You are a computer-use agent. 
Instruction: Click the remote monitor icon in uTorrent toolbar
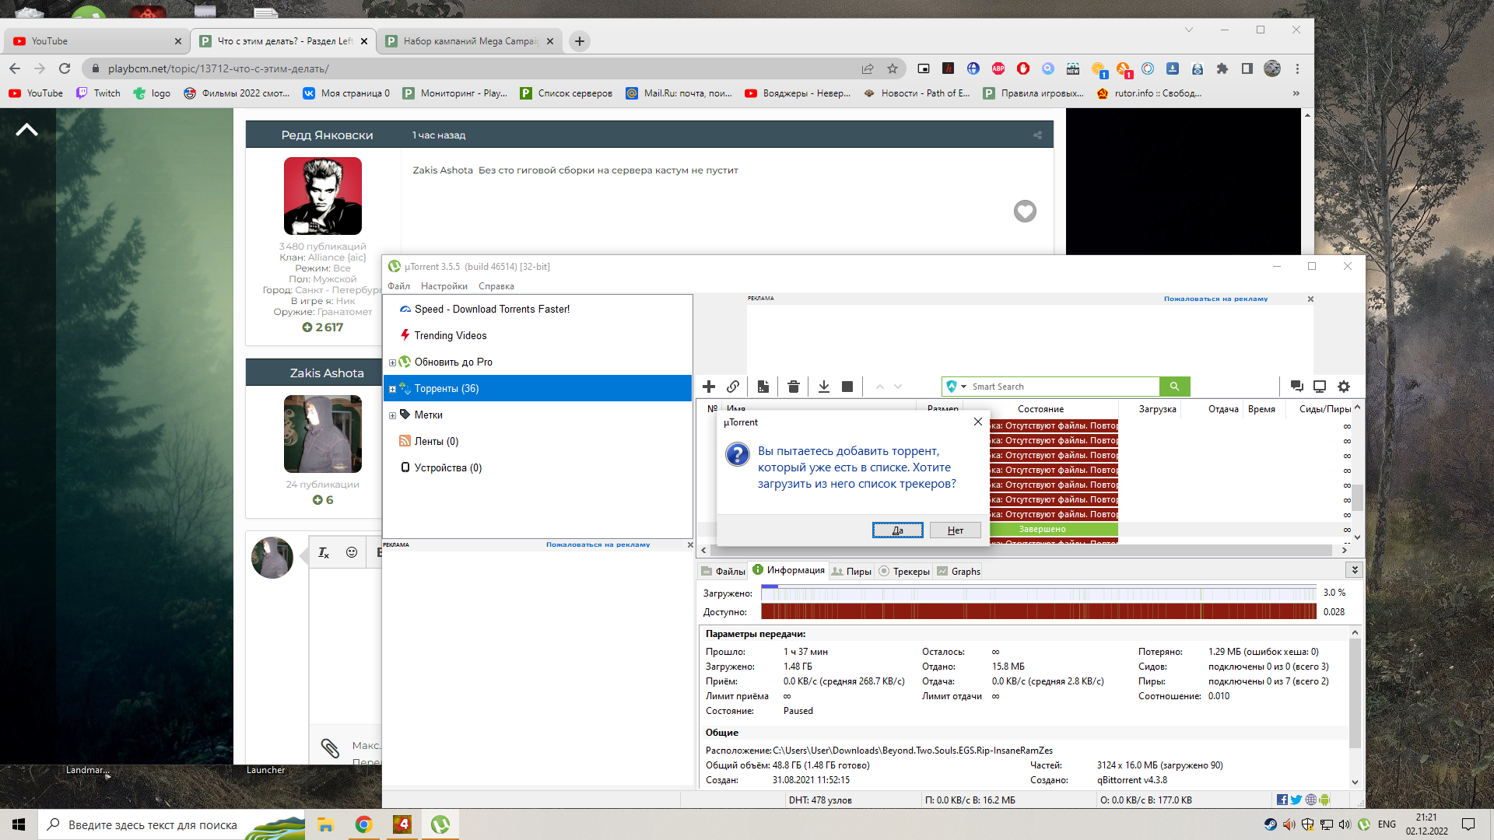[x=1320, y=387]
